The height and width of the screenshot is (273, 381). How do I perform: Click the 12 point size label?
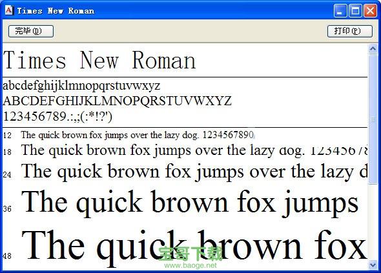tap(7, 136)
